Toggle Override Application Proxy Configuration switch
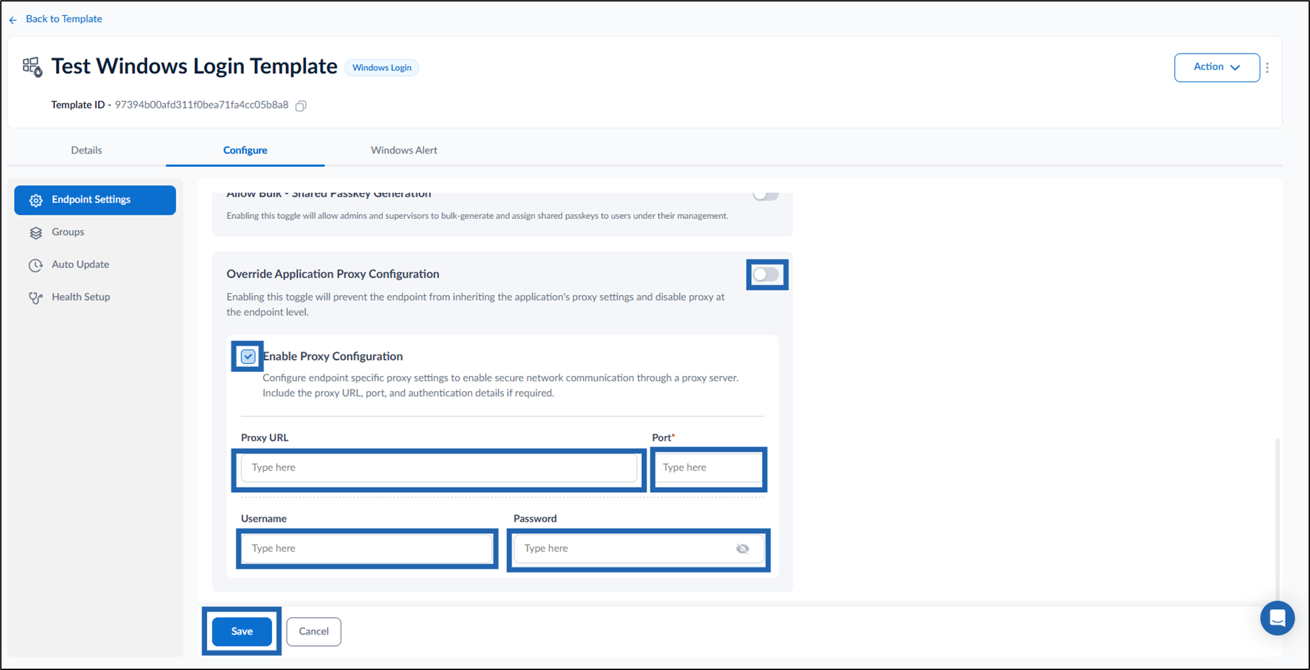1310x670 pixels. point(765,275)
